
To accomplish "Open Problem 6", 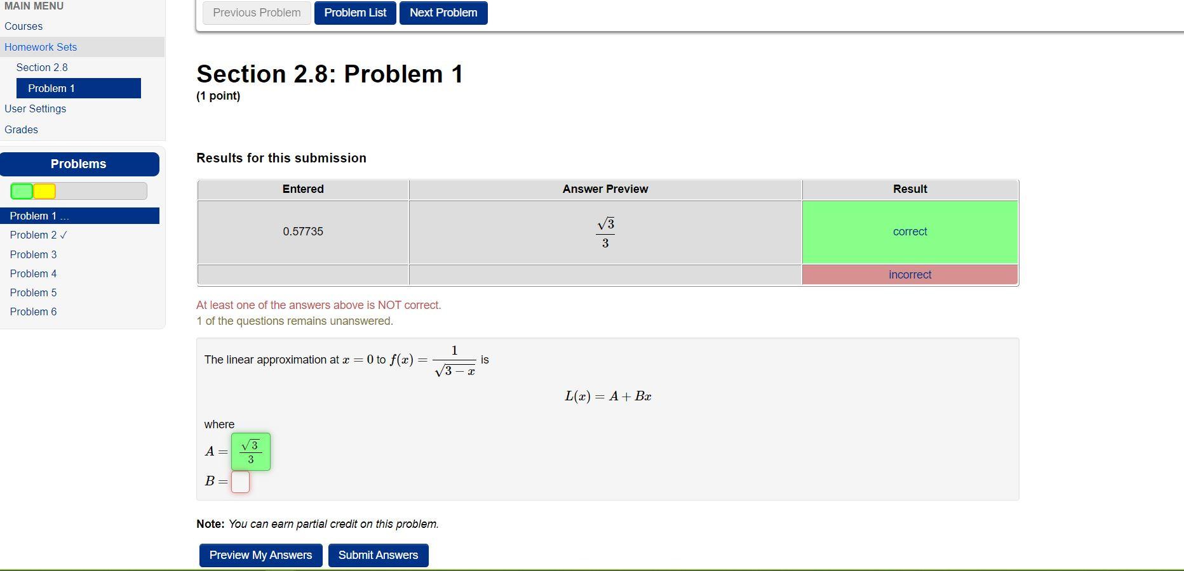I will click(33, 312).
